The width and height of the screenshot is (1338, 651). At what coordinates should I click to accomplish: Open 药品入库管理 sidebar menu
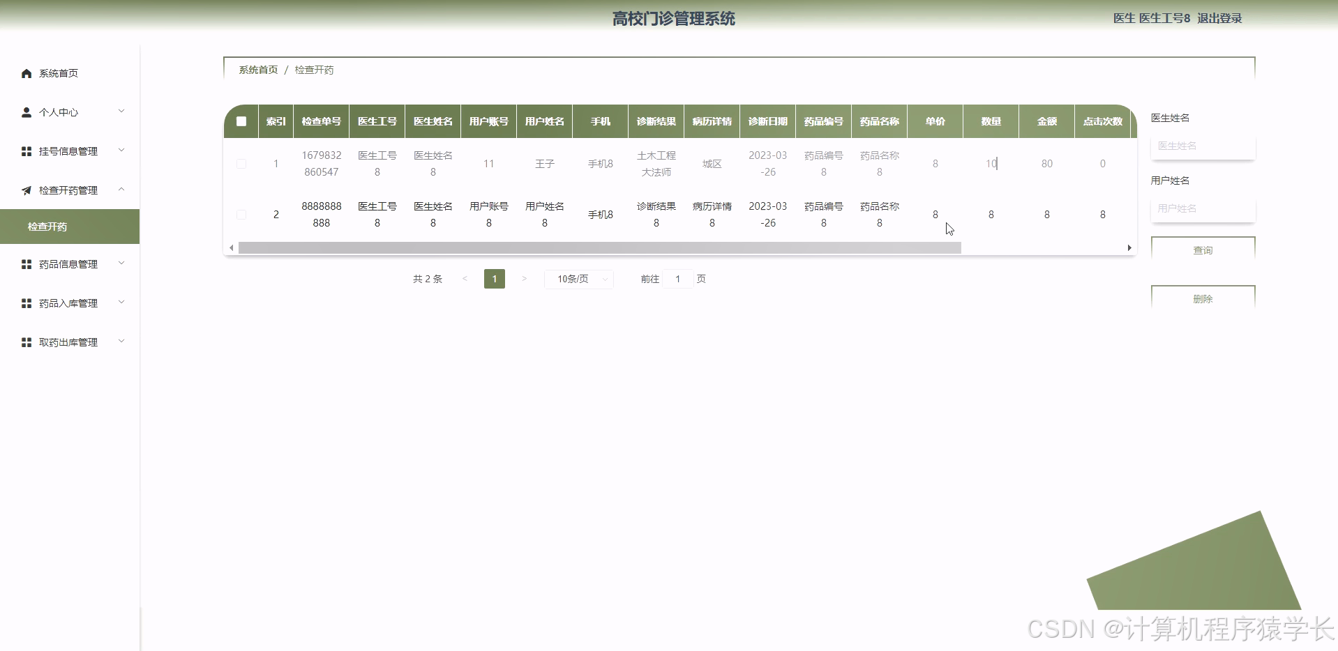[70, 303]
